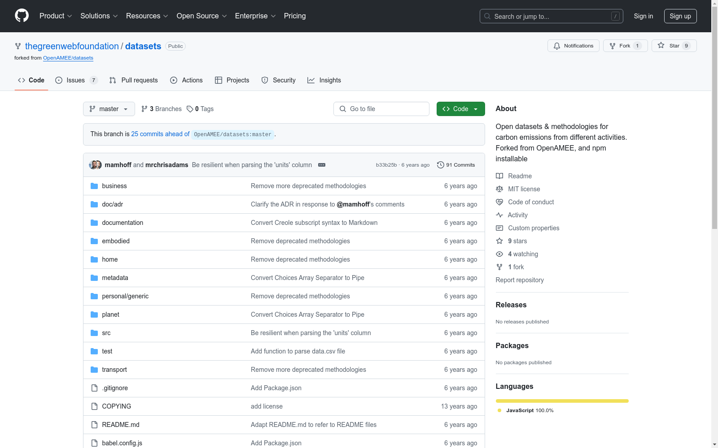718x448 pixels.
Task: Click the contributor avatars
Action: (x=95, y=165)
